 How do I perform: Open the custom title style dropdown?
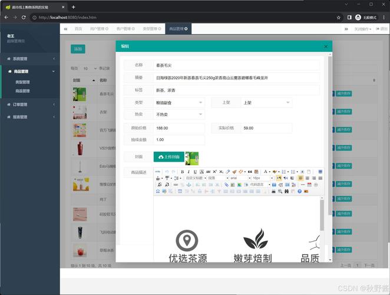pos(196,178)
